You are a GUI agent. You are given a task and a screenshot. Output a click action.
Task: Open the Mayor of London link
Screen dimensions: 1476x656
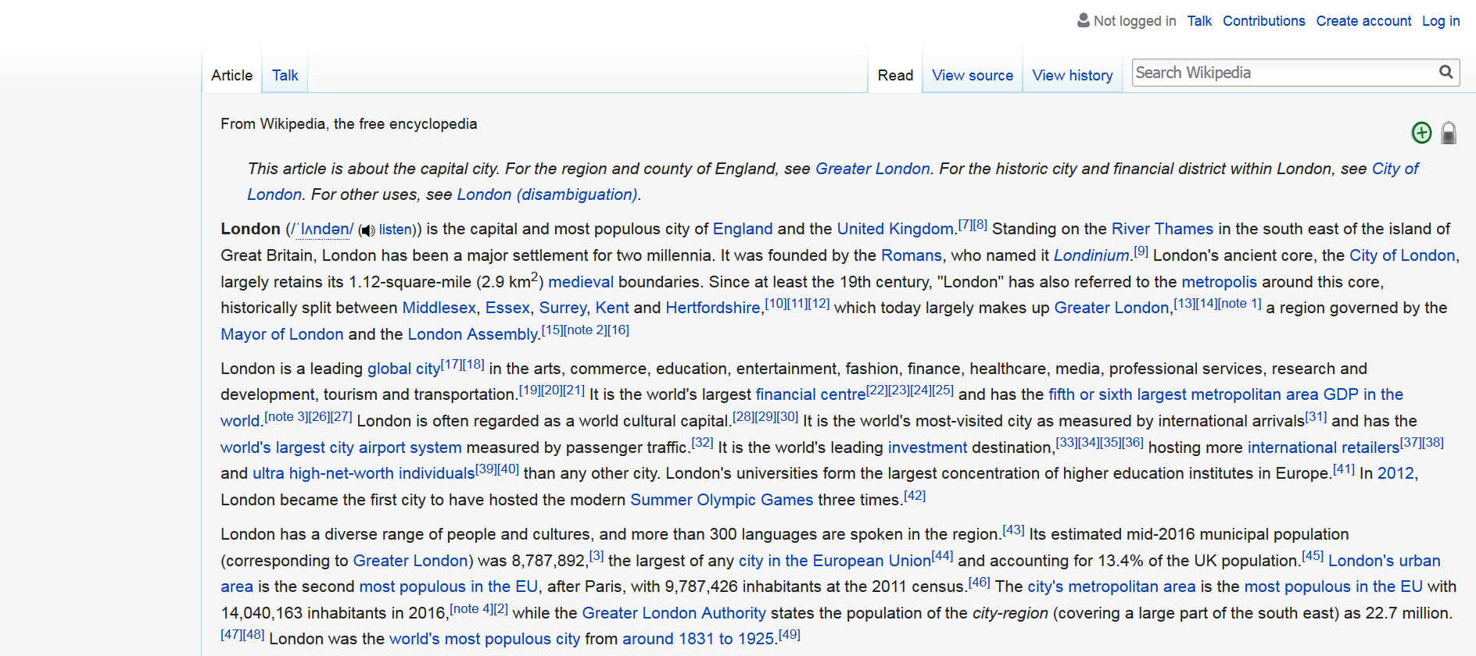coord(281,334)
